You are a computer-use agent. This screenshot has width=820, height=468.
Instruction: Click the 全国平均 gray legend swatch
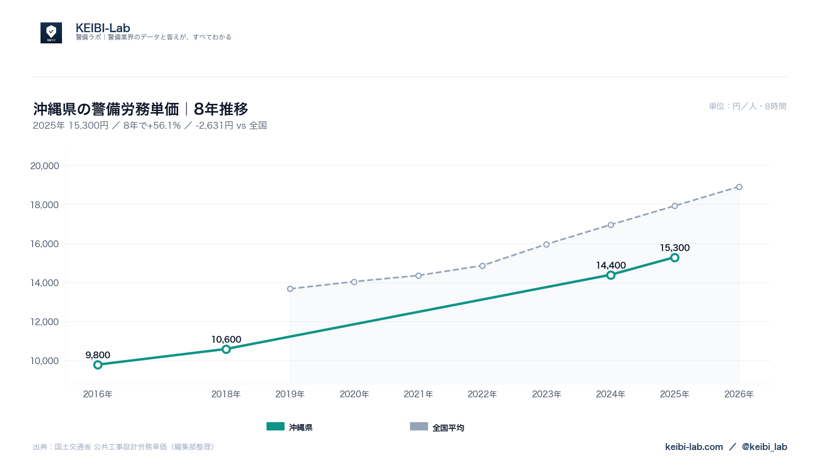[419, 427]
